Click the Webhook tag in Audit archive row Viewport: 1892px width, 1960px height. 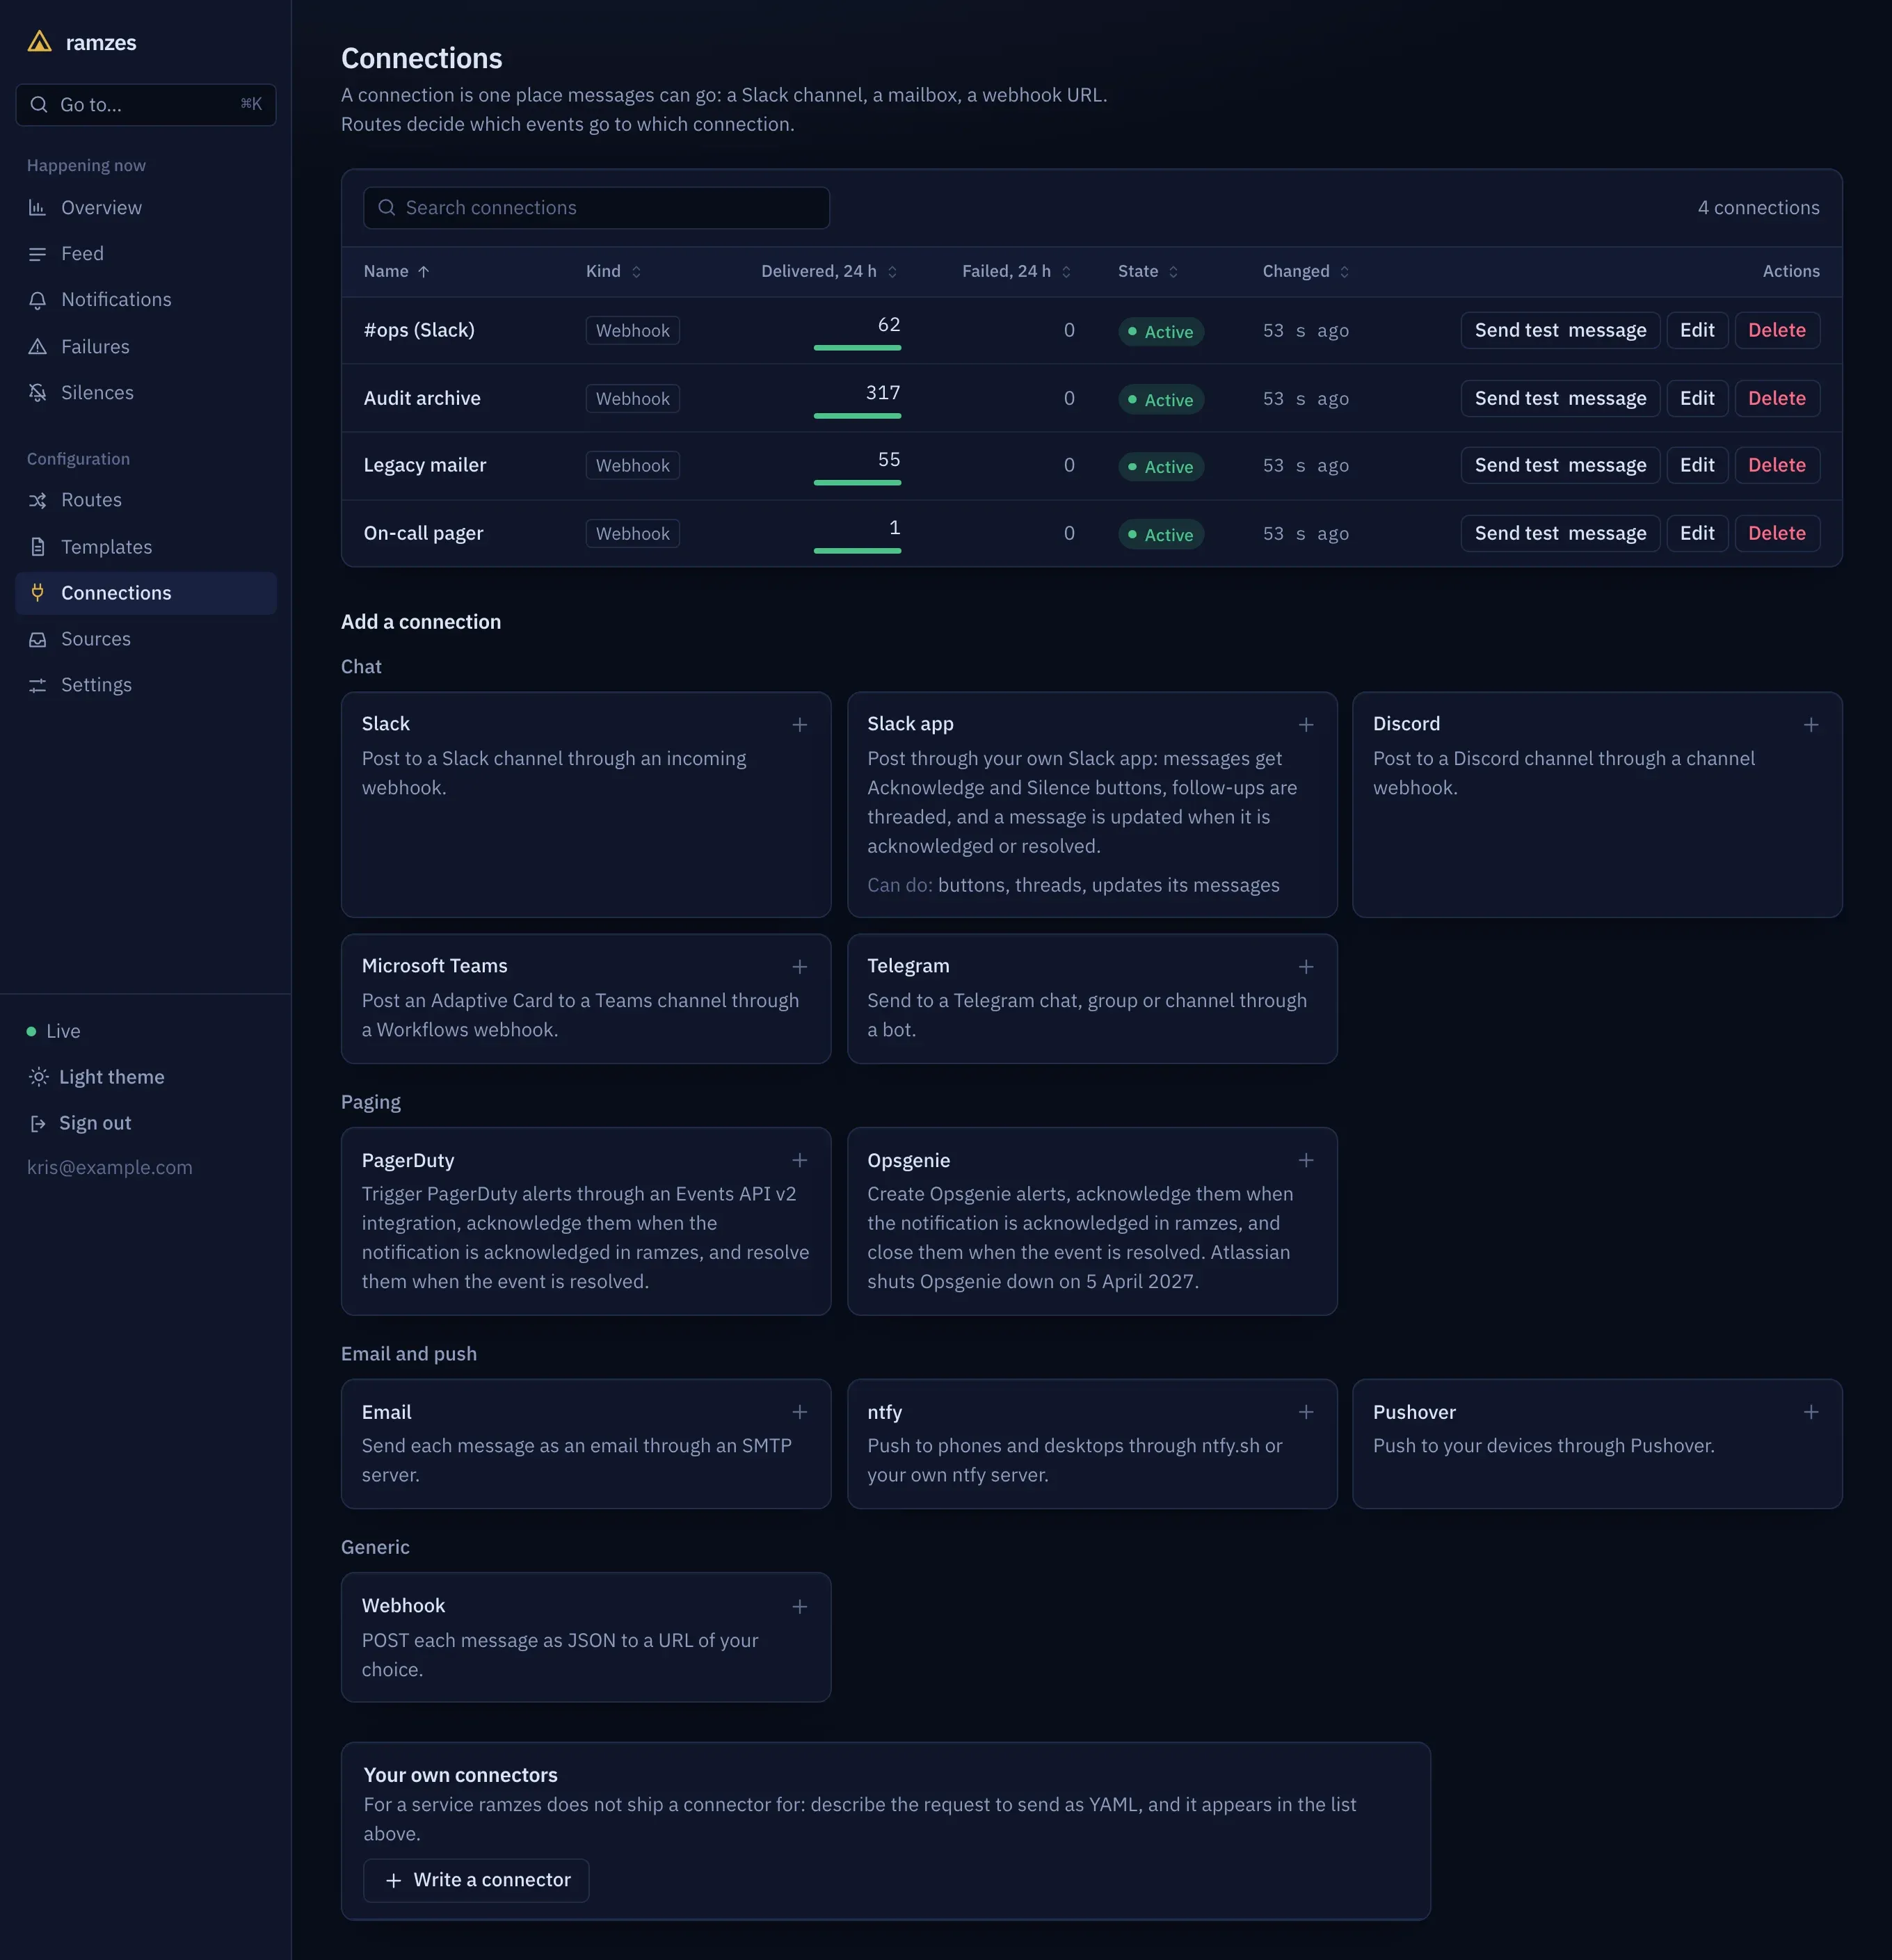point(632,398)
